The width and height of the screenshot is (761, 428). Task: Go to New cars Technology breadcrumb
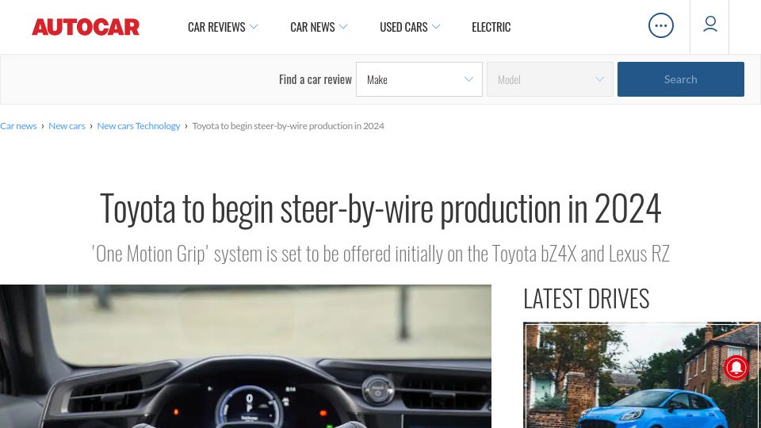[x=138, y=126]
